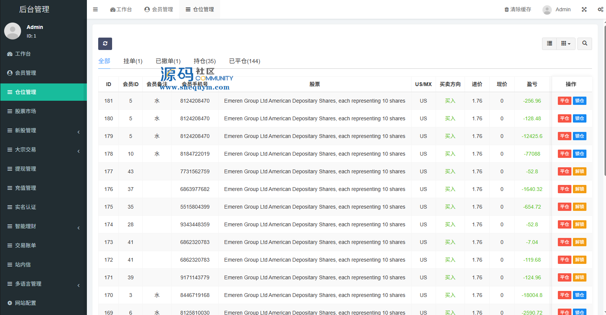This screenshot has height=315, width=606.
Task: Collapse sidebar with hamburger menu icon
Action: point(95,9)
